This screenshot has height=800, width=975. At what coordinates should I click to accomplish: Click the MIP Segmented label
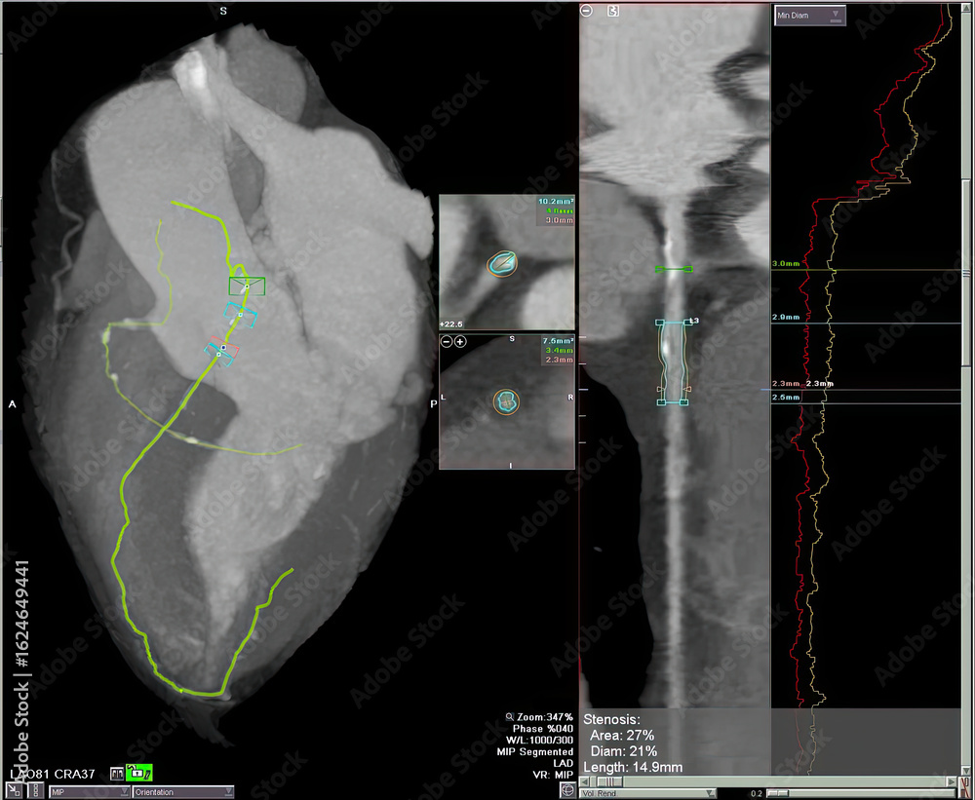[534, 752]
